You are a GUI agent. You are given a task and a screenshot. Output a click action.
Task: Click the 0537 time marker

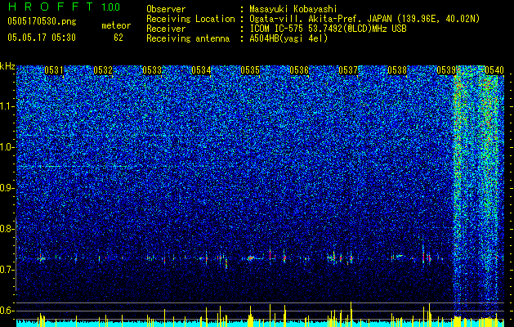[x=348, y=70]
